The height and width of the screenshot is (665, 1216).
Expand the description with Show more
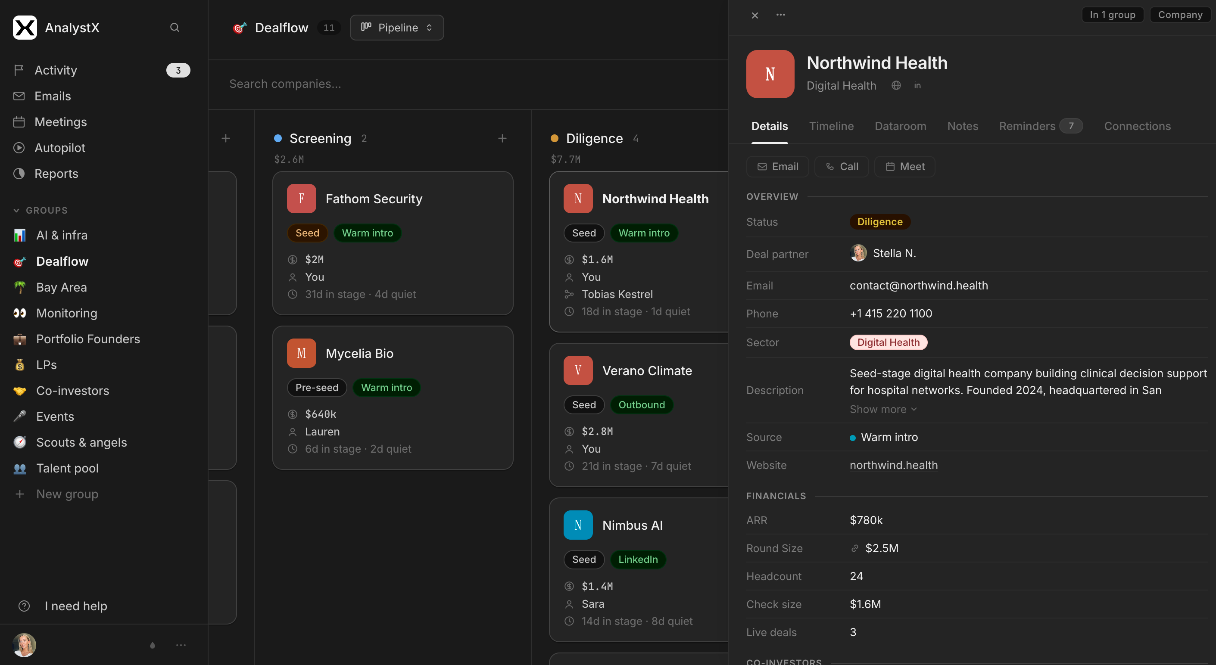click(x=883, y=410)
